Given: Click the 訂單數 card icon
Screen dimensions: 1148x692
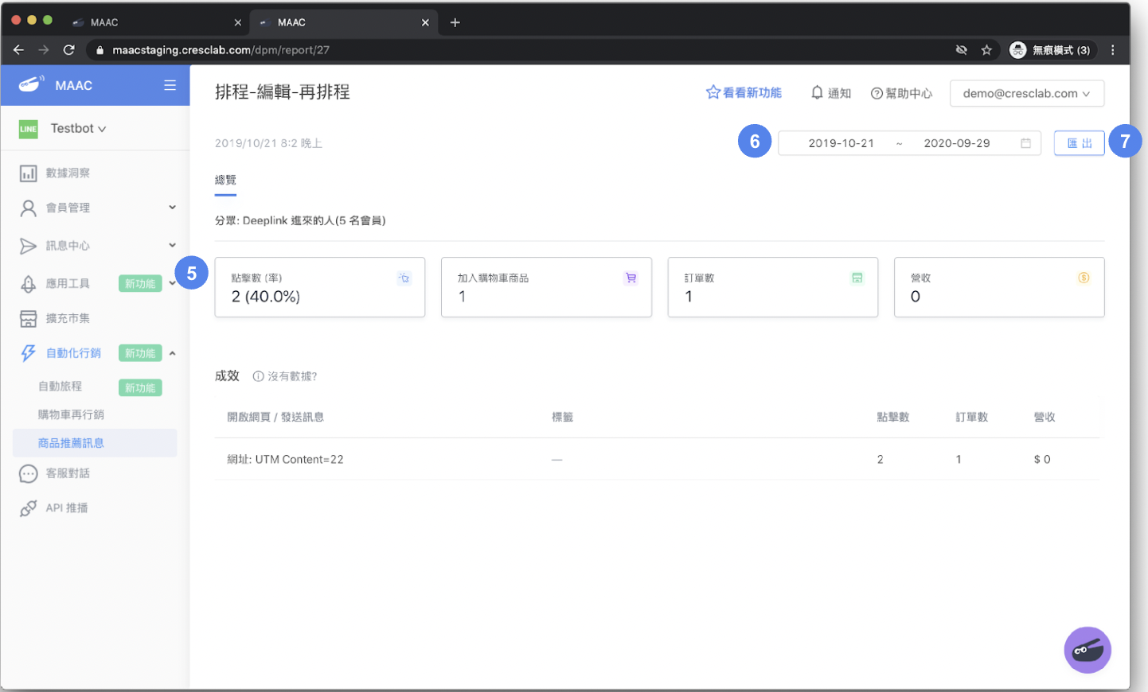Looking at the screenshot, I should pos(857,278).
